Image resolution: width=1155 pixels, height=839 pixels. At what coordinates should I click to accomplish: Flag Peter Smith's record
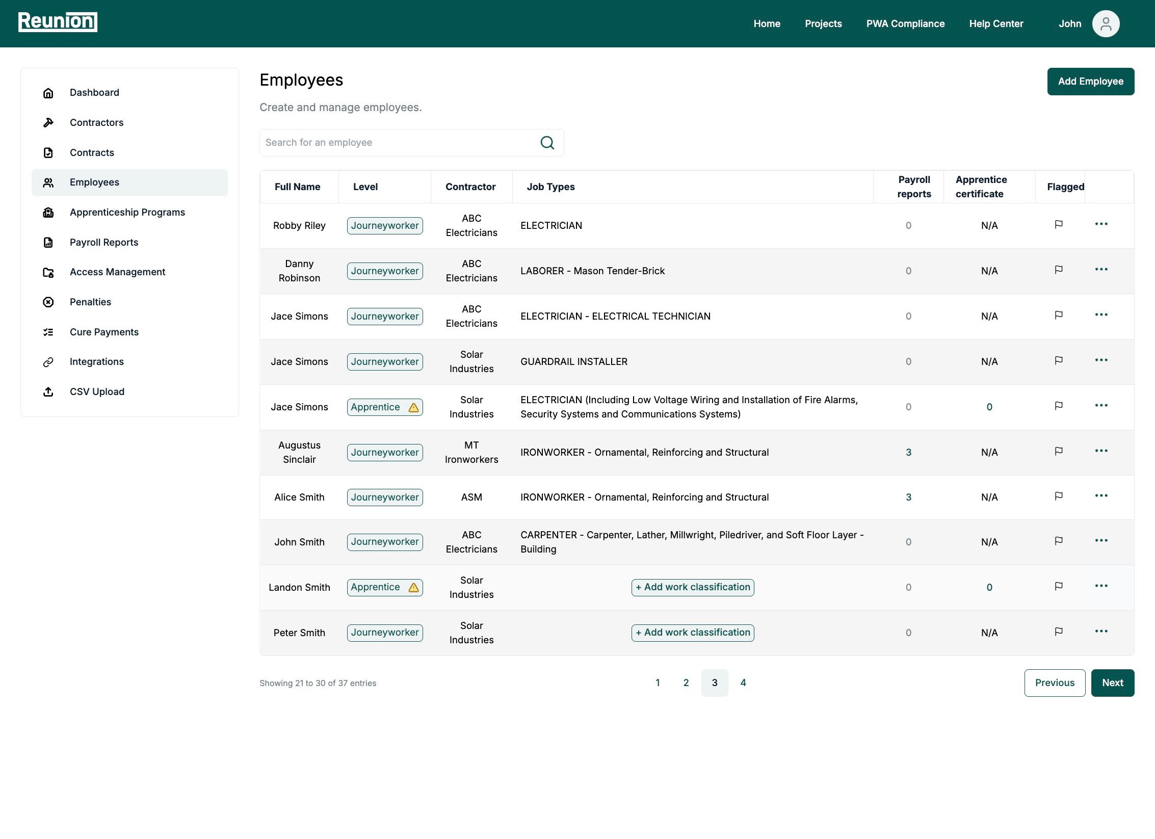(x=1059, y=631)
